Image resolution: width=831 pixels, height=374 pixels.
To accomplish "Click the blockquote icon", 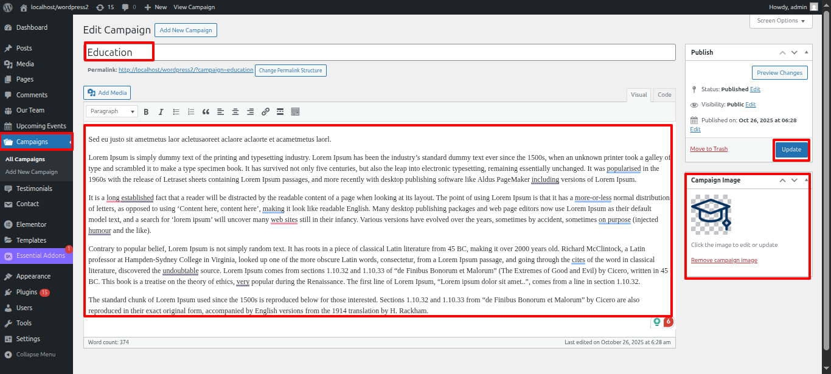I will pos(206,112).
